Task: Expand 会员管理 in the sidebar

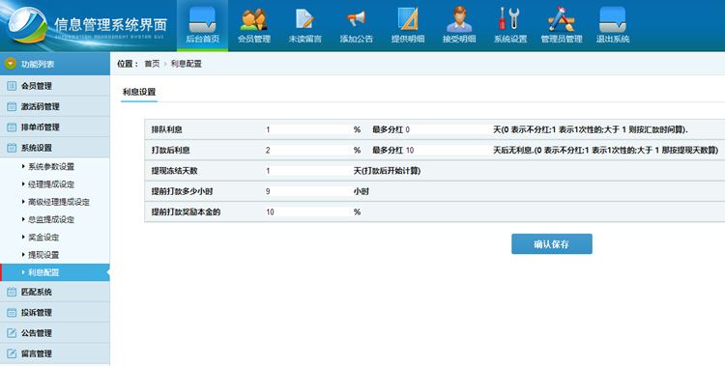Action: pyautogui.click(x=55, y=86)
